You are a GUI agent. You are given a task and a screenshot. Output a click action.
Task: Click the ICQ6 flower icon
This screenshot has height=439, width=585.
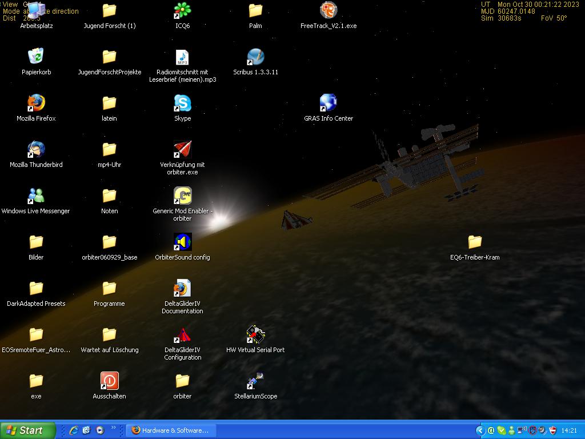(x=182, y=11)
